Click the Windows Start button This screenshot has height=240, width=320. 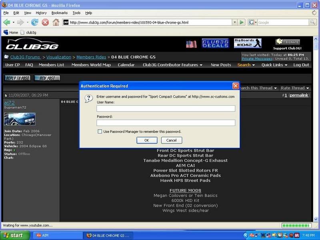15,235
